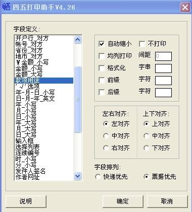The height and width of the screenshot is (212, 192).
Task: Tick the 均列打印 checkbox
Action: pos(102,56)
